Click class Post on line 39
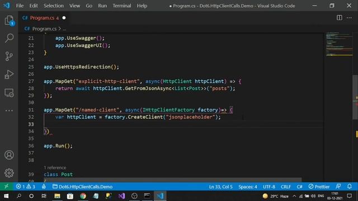This screenshot has width=358, height=201. coord(58,174)
